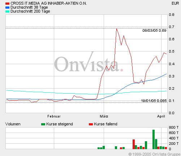The height and width of the screenshot is (156, 181).
Task: Click the '19/01/05 0.085' low annotation
Action: click(x=154, y=101)
